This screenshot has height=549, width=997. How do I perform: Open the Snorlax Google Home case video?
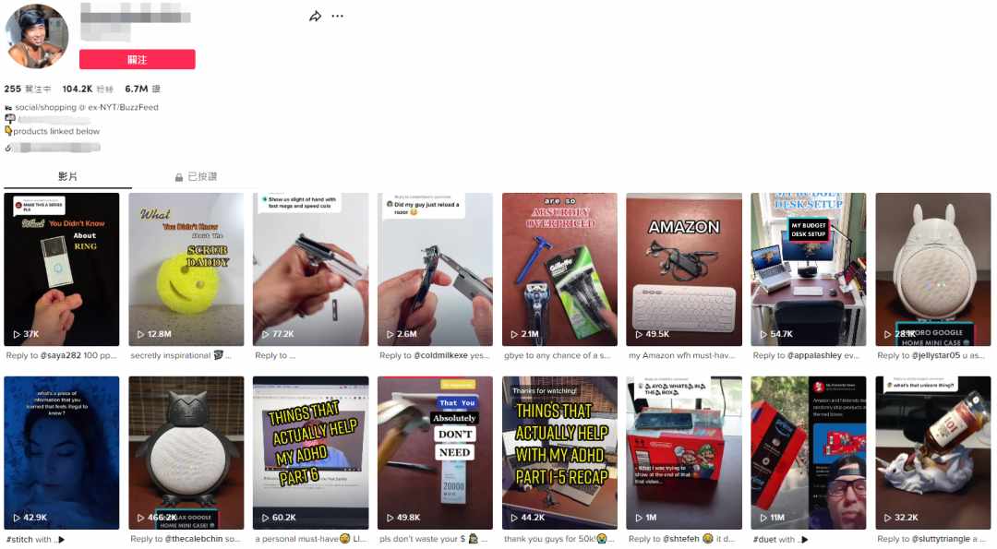pos(186,452)
